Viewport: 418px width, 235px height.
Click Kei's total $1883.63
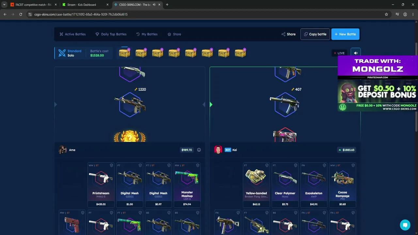pyautogui.click(x=346, y=150)
